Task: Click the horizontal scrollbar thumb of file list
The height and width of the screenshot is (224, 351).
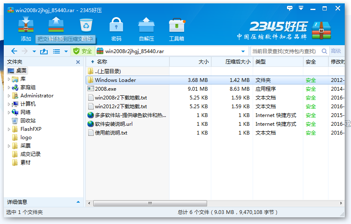Action: coord(150,204)
